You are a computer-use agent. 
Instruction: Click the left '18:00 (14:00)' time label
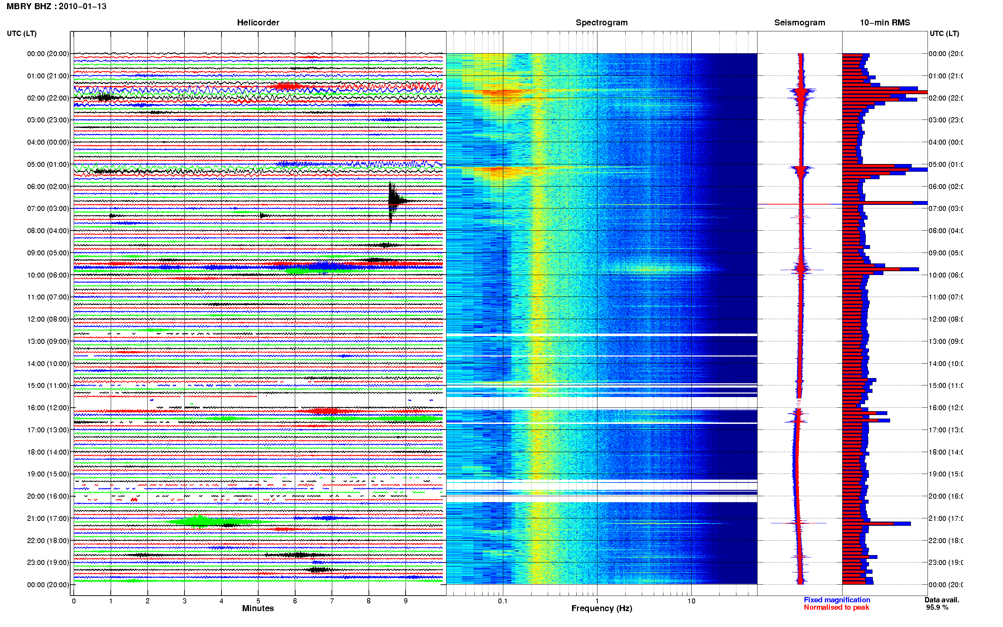click(x=48, y=452)
